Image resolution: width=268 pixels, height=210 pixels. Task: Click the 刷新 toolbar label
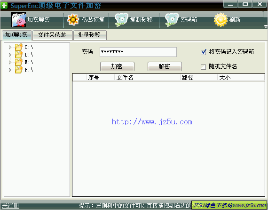235,20
